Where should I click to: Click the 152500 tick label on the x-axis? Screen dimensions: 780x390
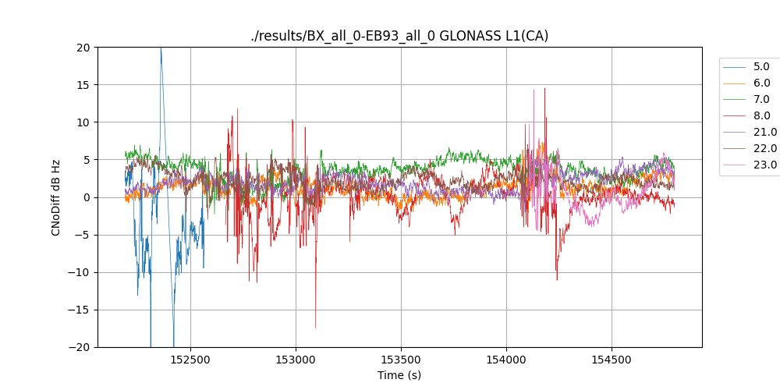pos(190,360)
